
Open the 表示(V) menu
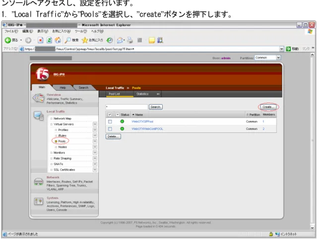(43, 31)
